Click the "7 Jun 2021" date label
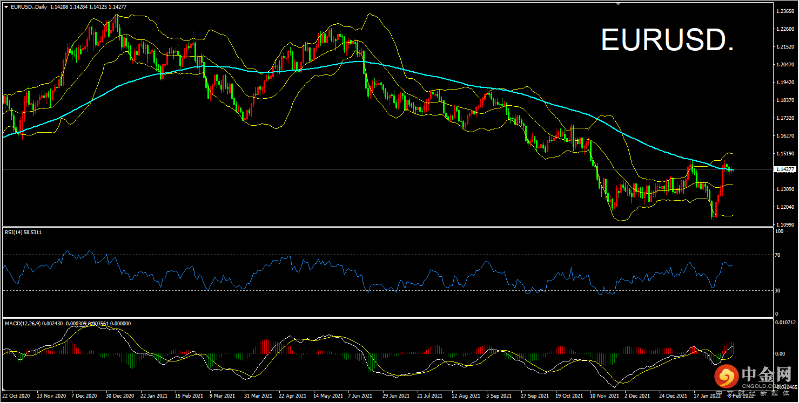The image size is (799, 403). point(359,395)
